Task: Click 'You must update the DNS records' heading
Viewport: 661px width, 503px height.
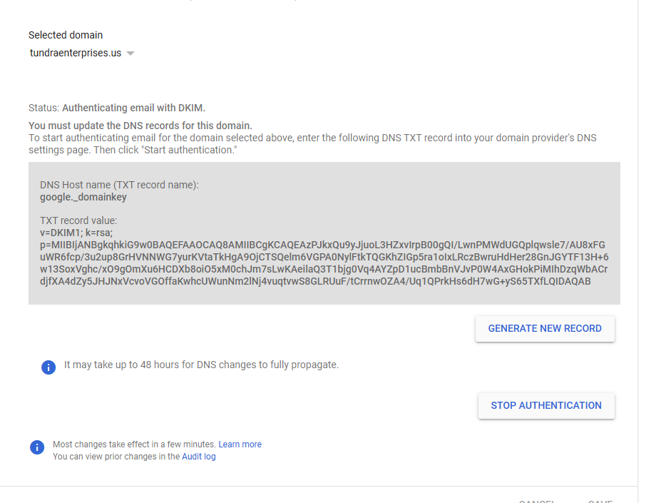Action: click(x=140, y=126)
